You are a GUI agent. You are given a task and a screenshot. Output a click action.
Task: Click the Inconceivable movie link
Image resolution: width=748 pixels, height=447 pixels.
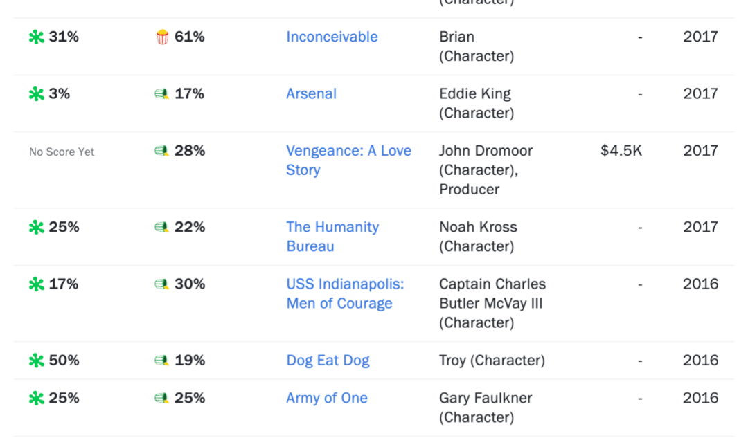332,37
